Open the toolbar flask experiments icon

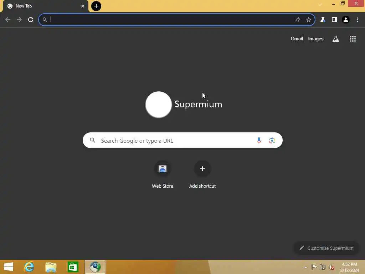pos(323,20)
